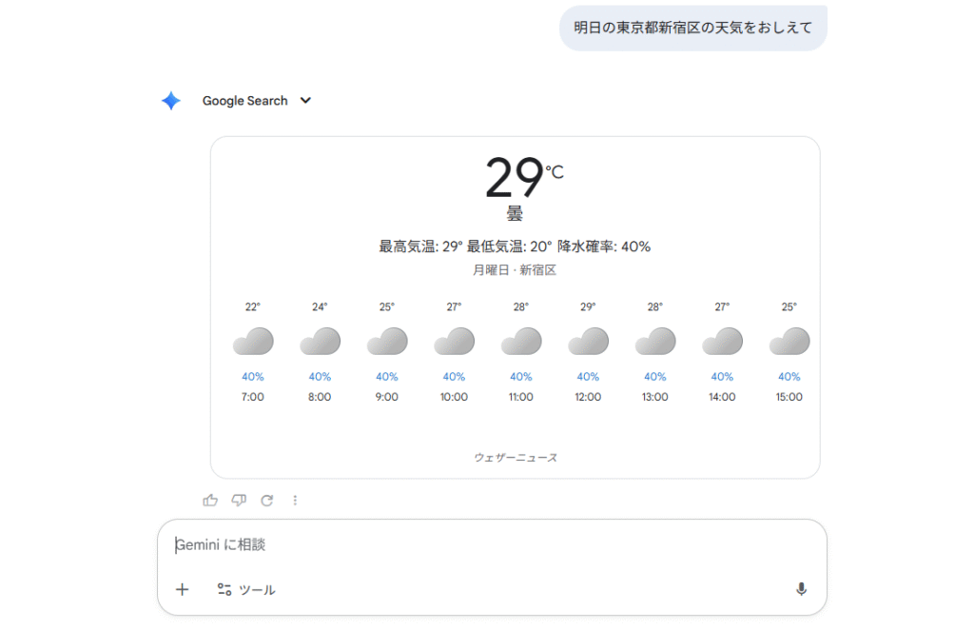Open the ツール tools menu
Viewport: 974px width, 630px height.
click(x=246, y=589)
